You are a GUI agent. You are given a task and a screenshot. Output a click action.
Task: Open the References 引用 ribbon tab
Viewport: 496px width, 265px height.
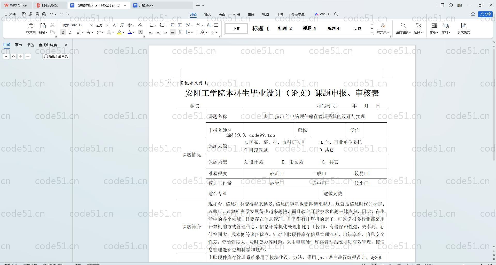pyautogui.click(x=236, y=14)
